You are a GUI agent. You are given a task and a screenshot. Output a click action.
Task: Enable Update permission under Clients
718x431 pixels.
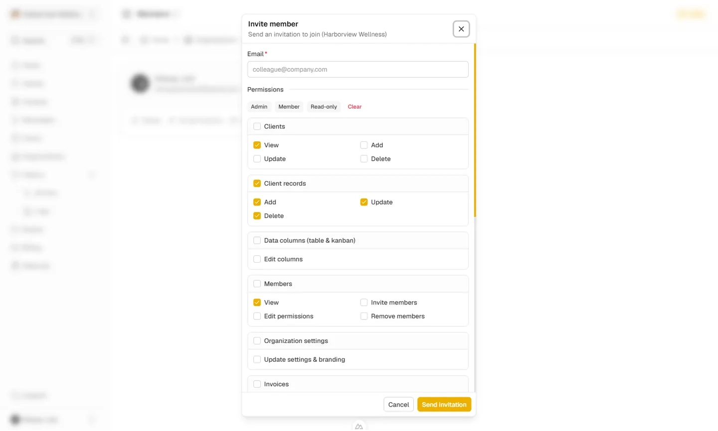pos(257,159)
